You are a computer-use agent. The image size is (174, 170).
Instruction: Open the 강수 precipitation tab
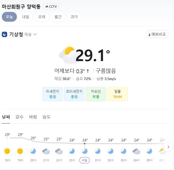pos(20,117)
